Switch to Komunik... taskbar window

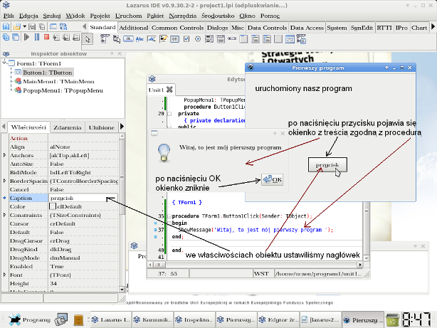coord(153,319)
